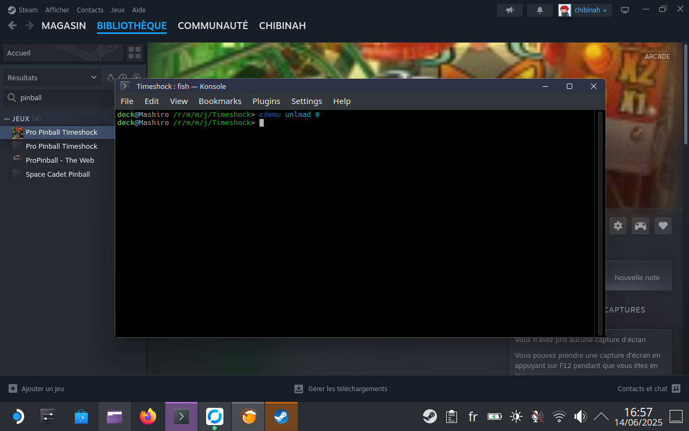The image size is (689, 431).
Task: Open the Jeux menu
Action: (117, 10)
